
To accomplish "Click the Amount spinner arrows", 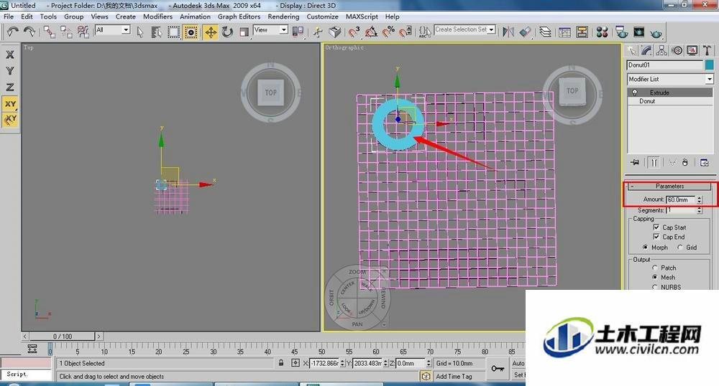I will (x=700, y=199).
